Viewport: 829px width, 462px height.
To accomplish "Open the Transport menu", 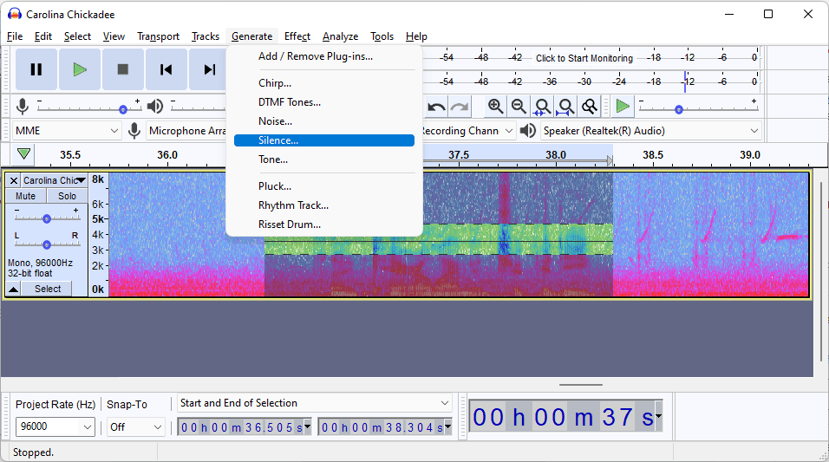I will tap(158, 36).
